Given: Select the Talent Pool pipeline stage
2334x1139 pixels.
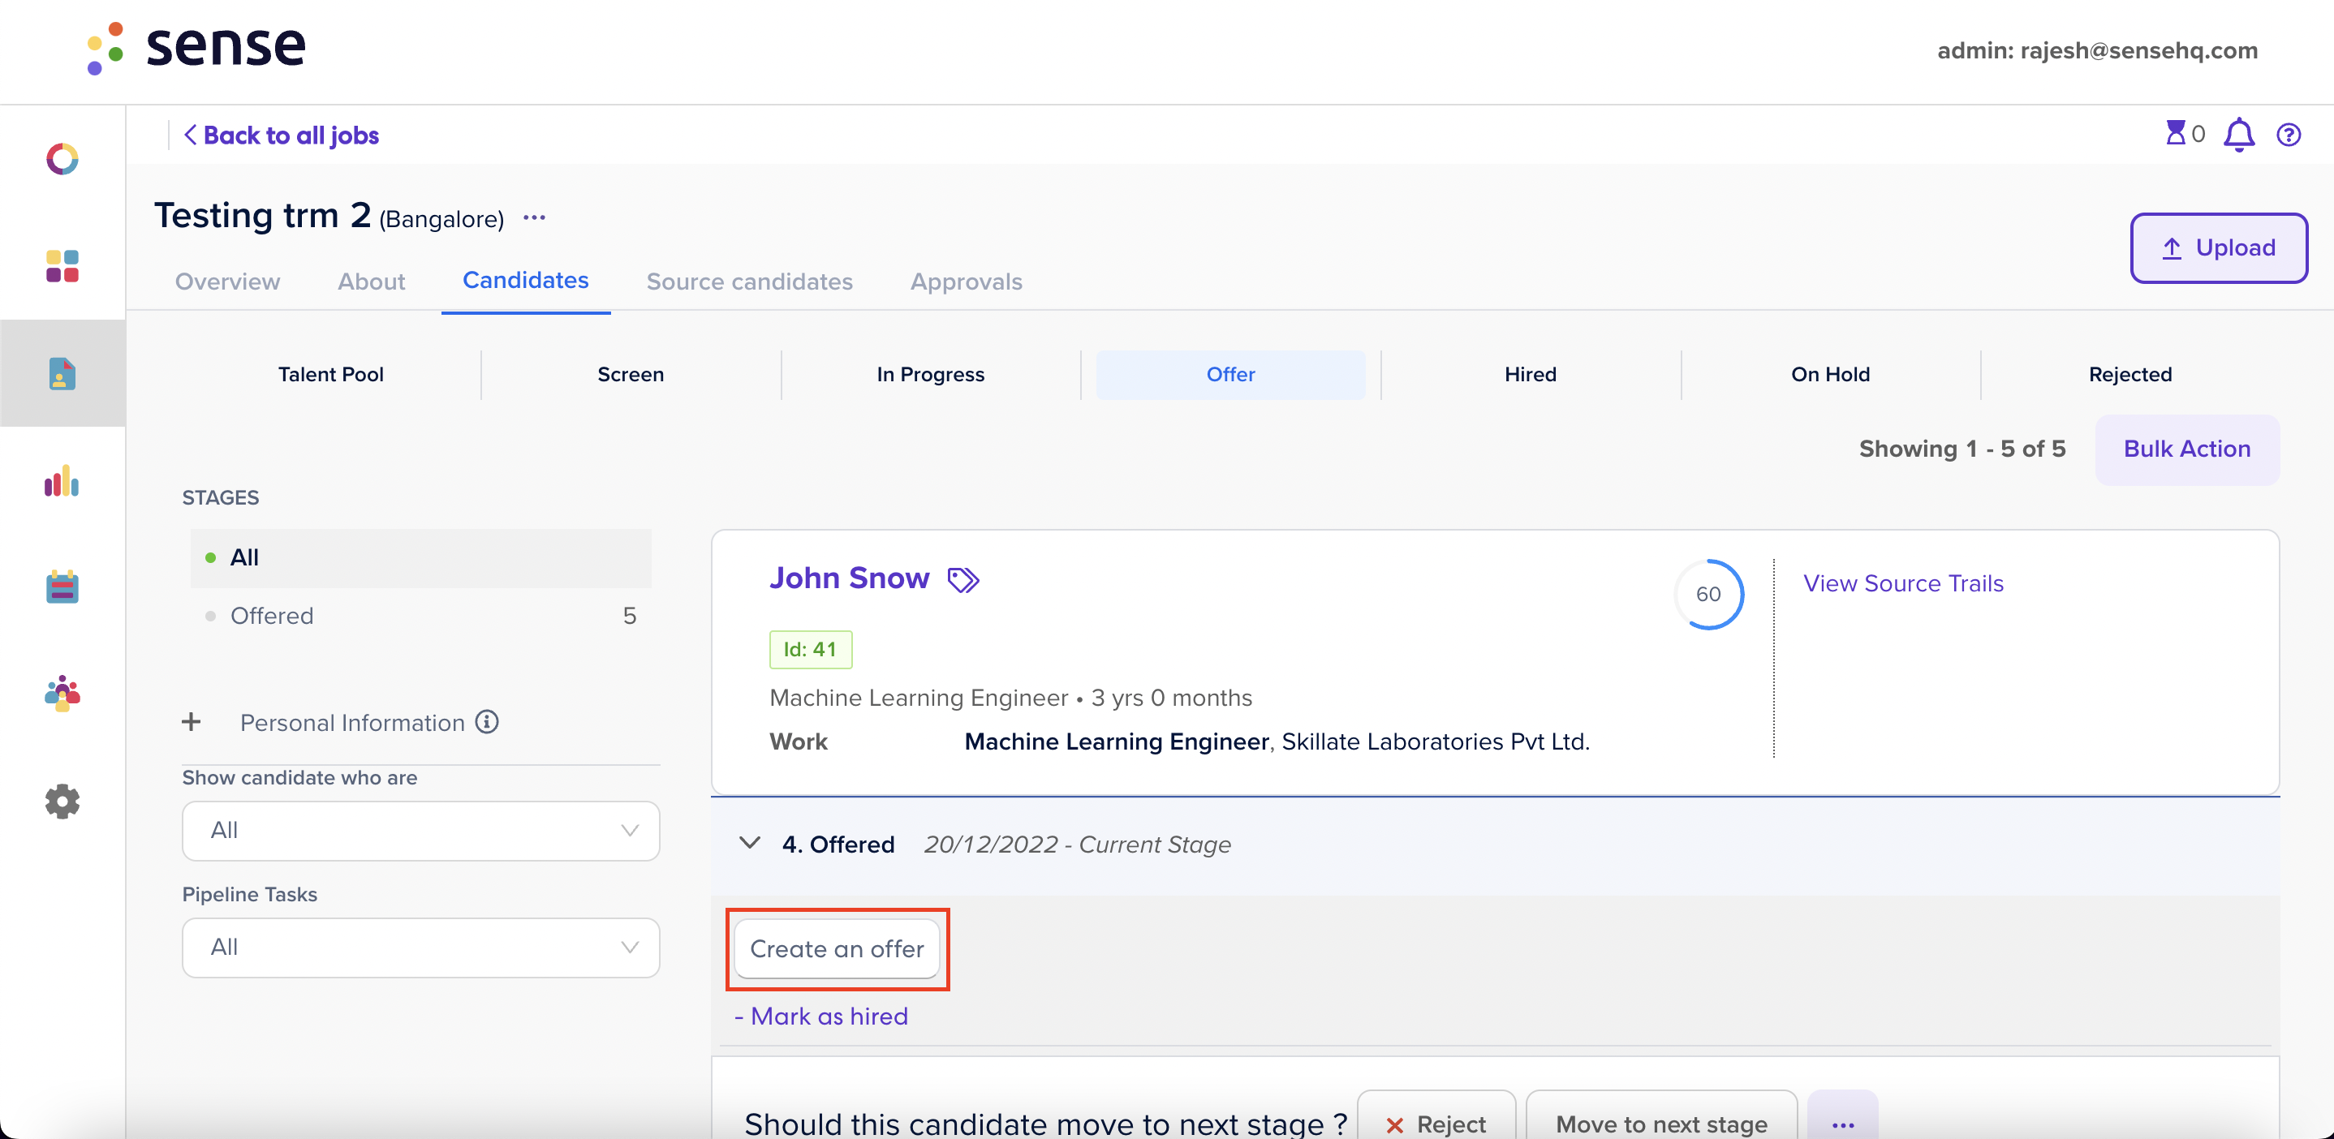Looking at the screenshot, I should 331,374.
